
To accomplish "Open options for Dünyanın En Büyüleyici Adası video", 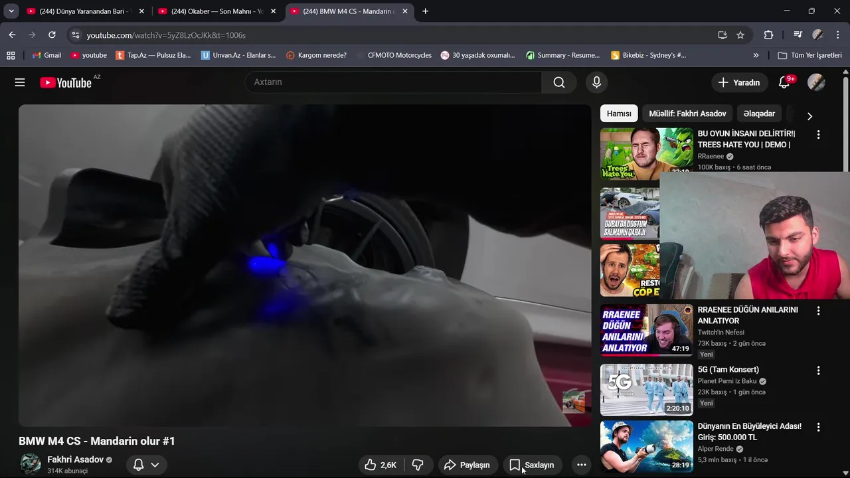I will [818, 427].
